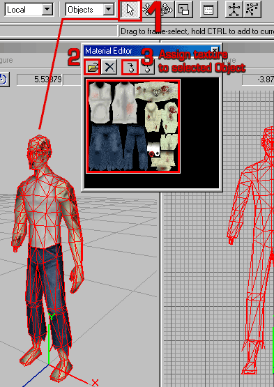274x387 pixels.
Task: Open the Local coordinate dropdown
Action: click(x=47, y=10)
